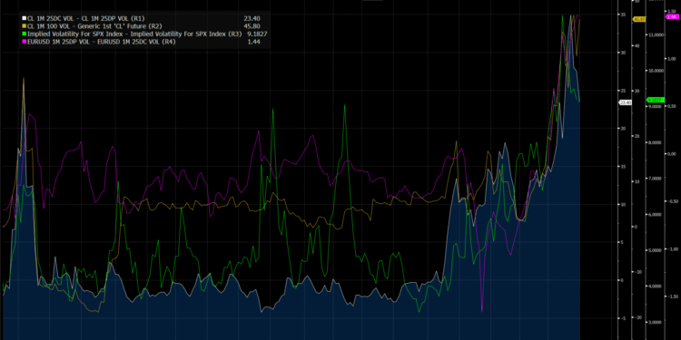
Task: Click the 3.0000 tick on the R3 axis
Action: (x=655, y=322)
